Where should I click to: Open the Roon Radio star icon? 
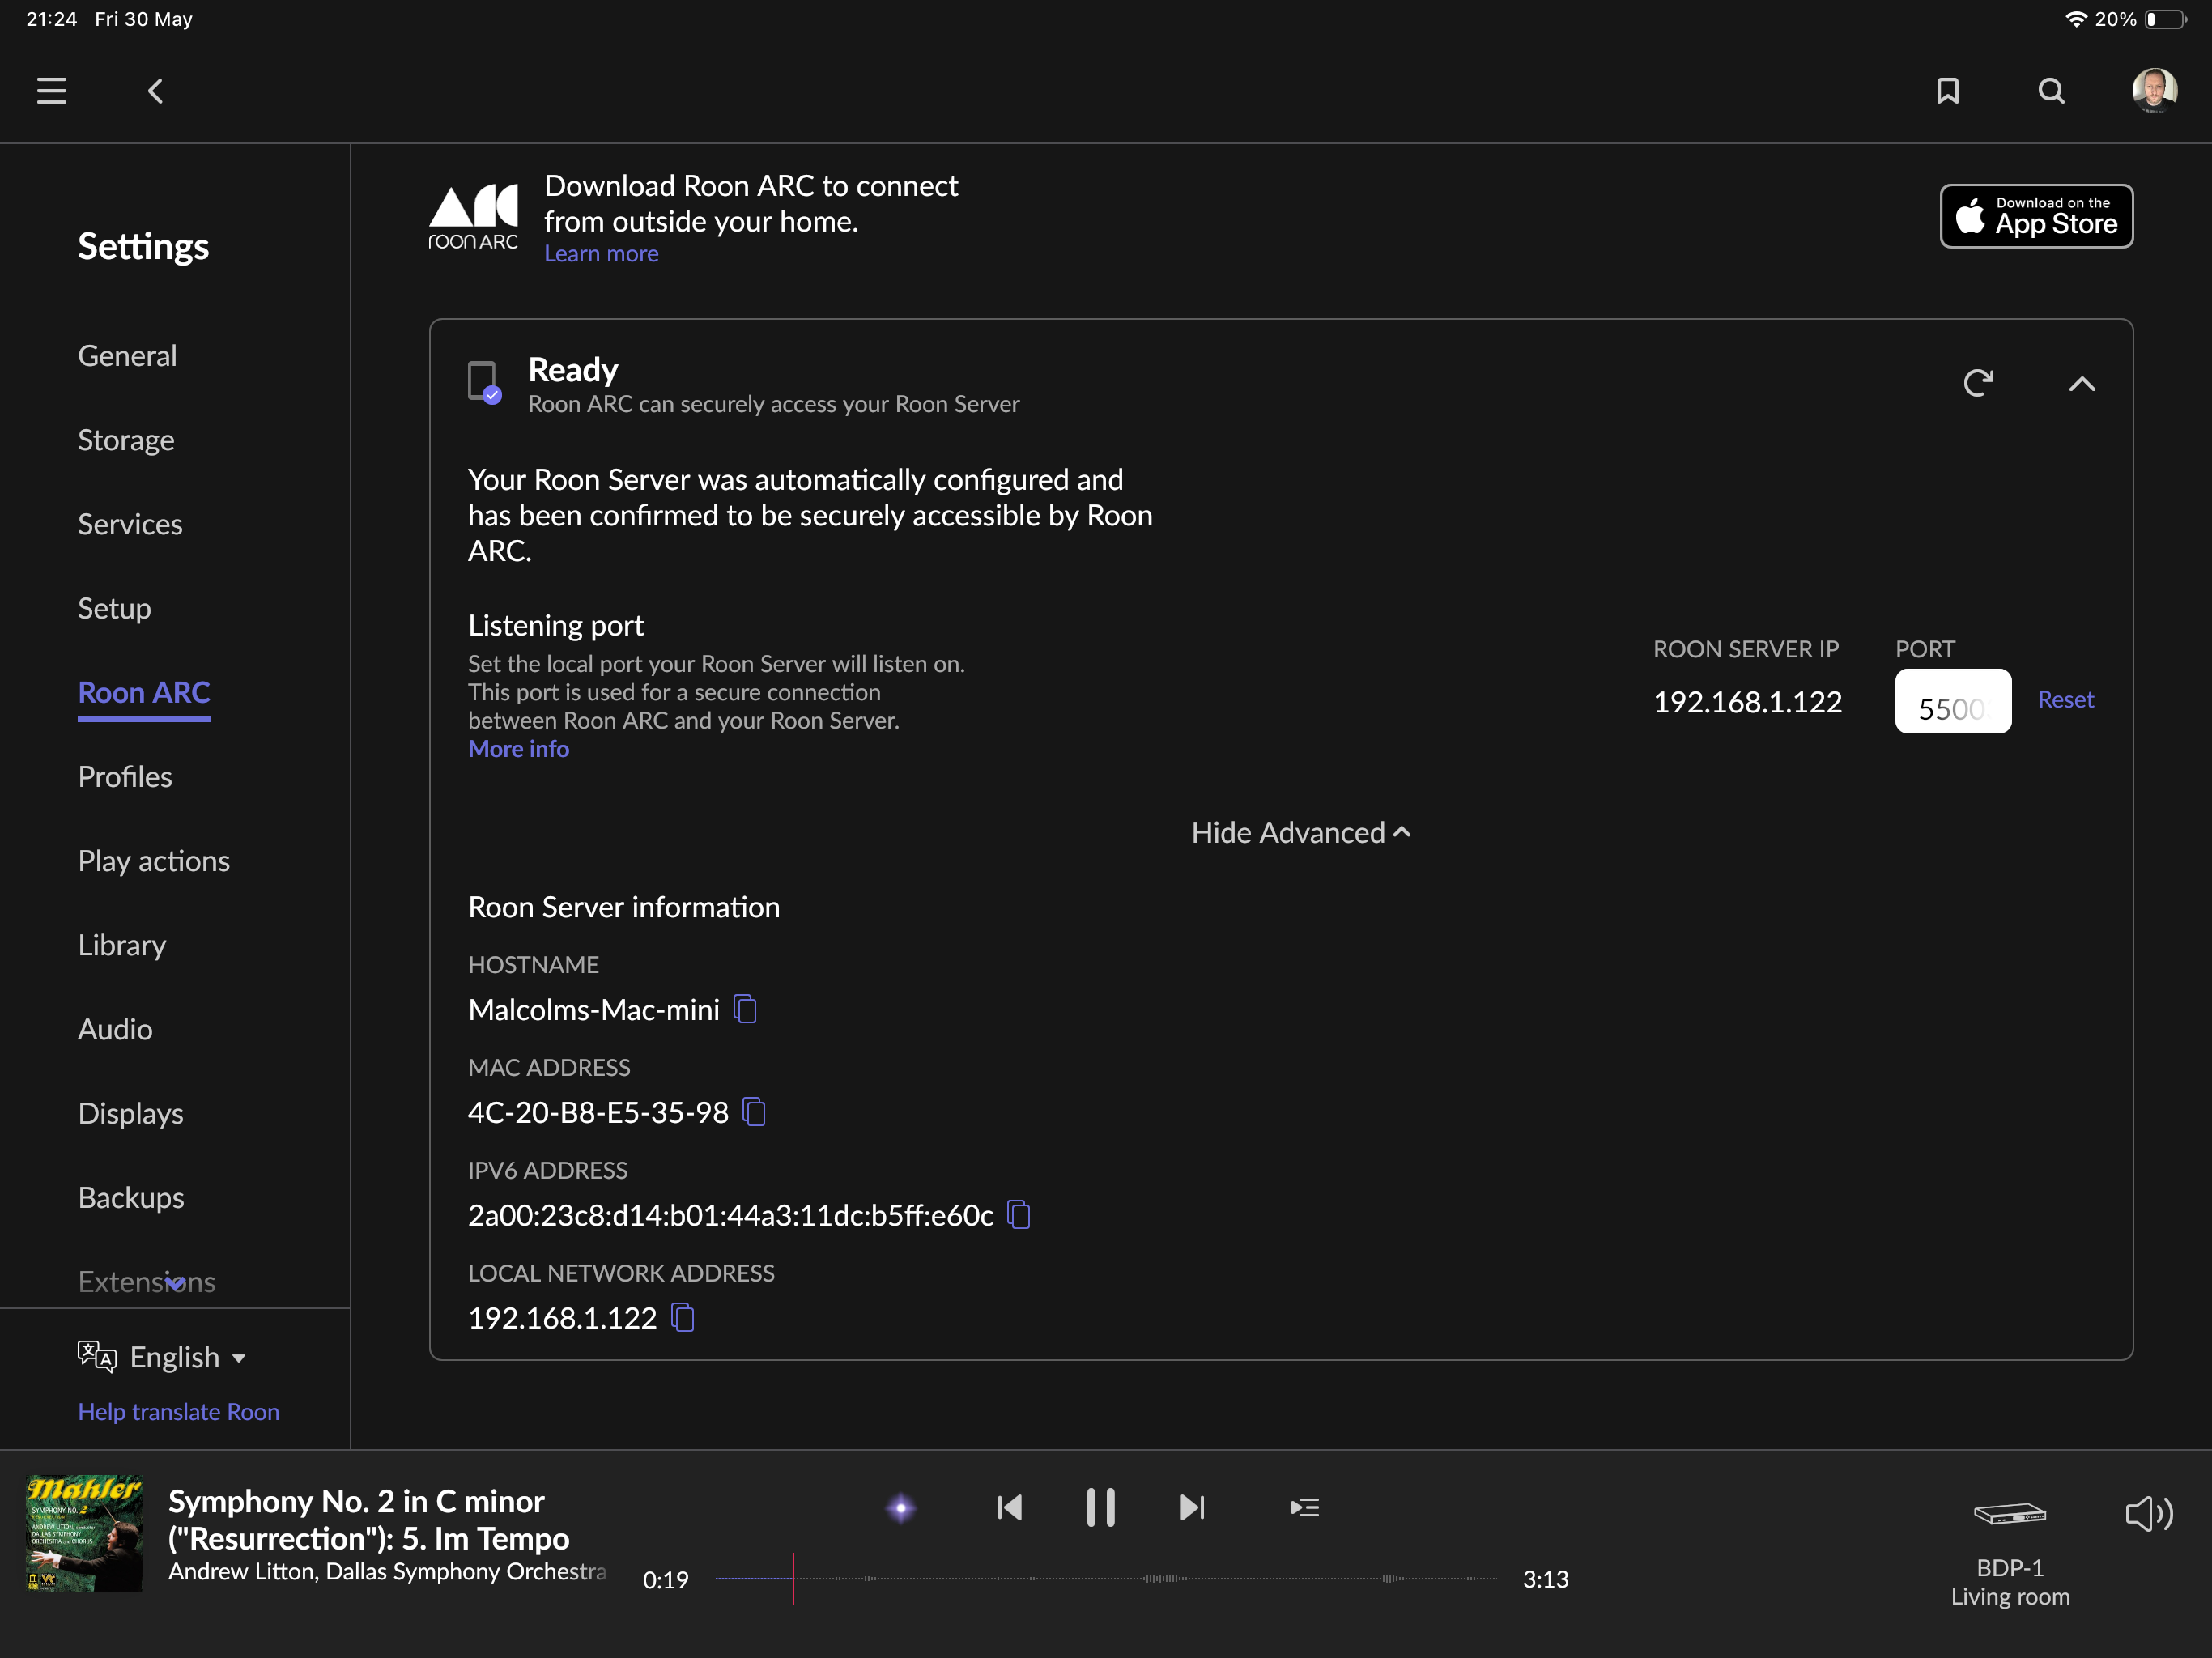point(901,1507)
